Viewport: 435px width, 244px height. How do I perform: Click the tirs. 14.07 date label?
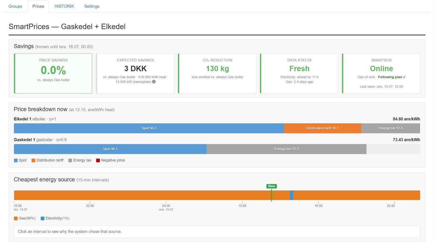(21, 210)
